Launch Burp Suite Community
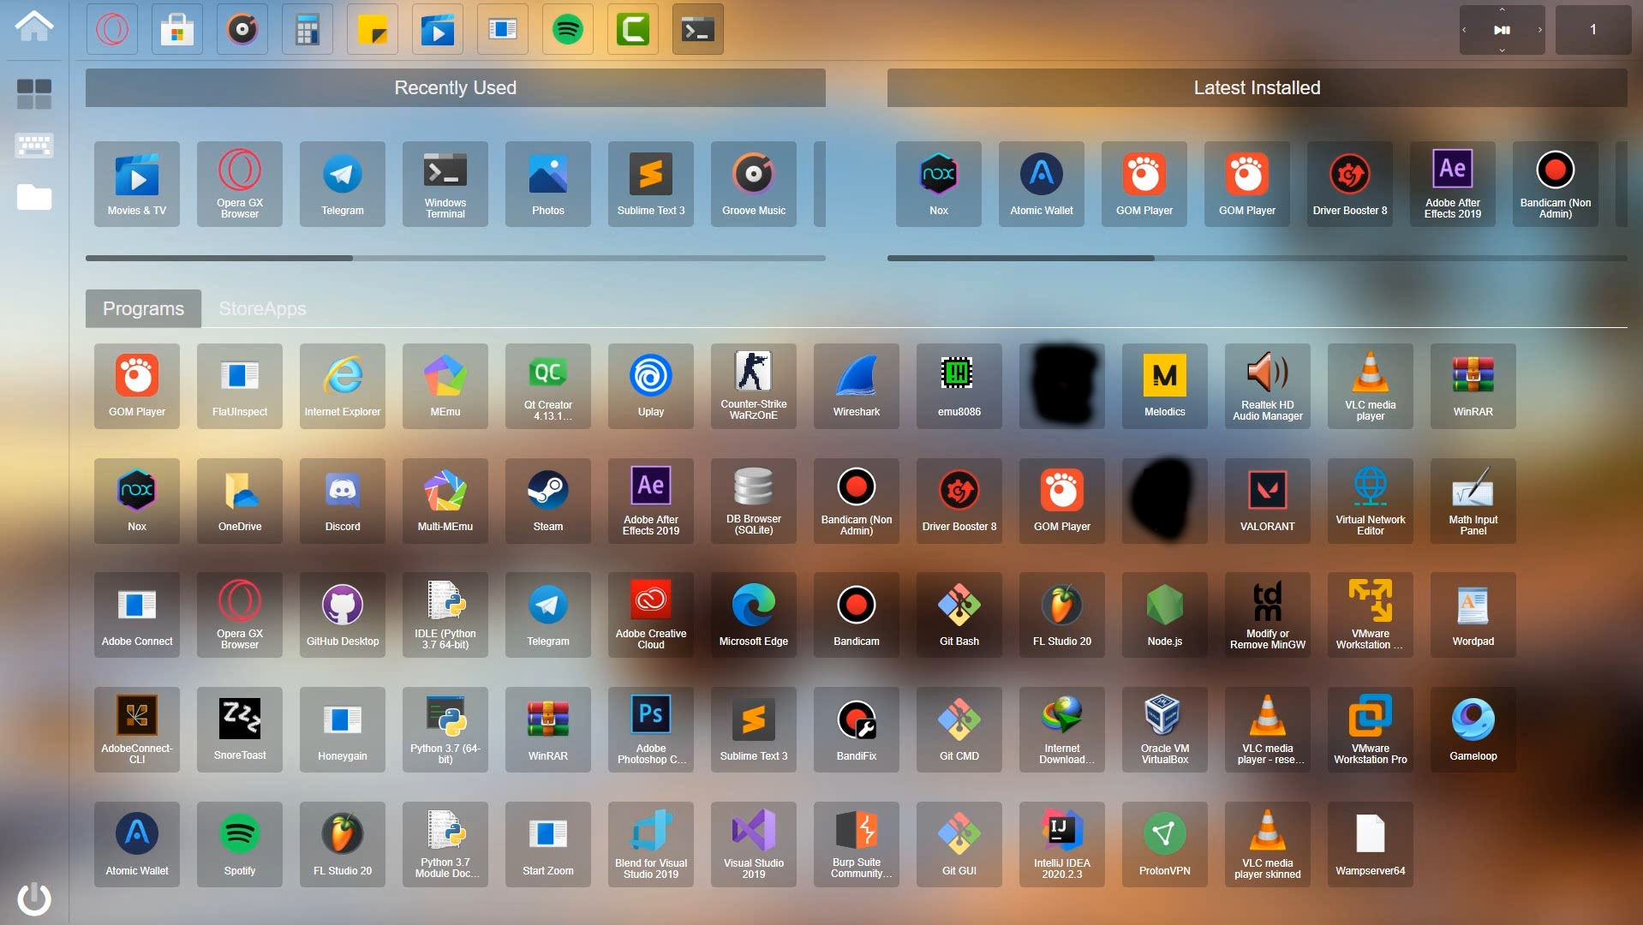Screen dimensions: 1643x925 click(x=857, y=844)
